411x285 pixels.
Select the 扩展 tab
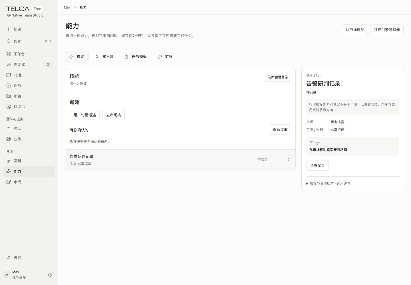(x=165, y=57)
